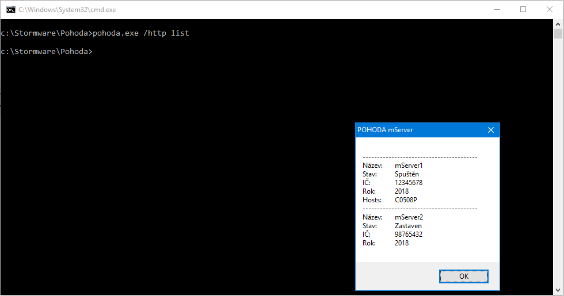Viewport: 564px width, 296px height.
Task: Maximize the cmd.exe window
Action: click(523, 9)
